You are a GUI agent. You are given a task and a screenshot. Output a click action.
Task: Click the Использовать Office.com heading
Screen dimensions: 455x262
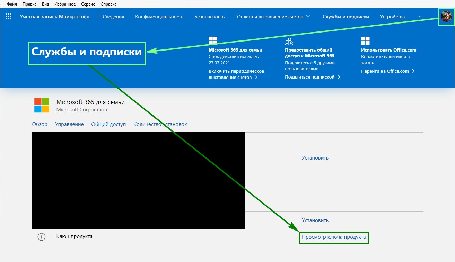pyautogui.click(x=389, y=50)
